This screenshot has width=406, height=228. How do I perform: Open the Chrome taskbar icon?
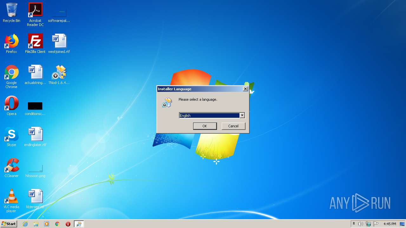57,224
